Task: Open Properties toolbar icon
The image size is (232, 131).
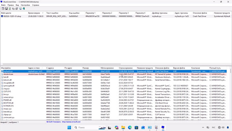Action: 17,9
